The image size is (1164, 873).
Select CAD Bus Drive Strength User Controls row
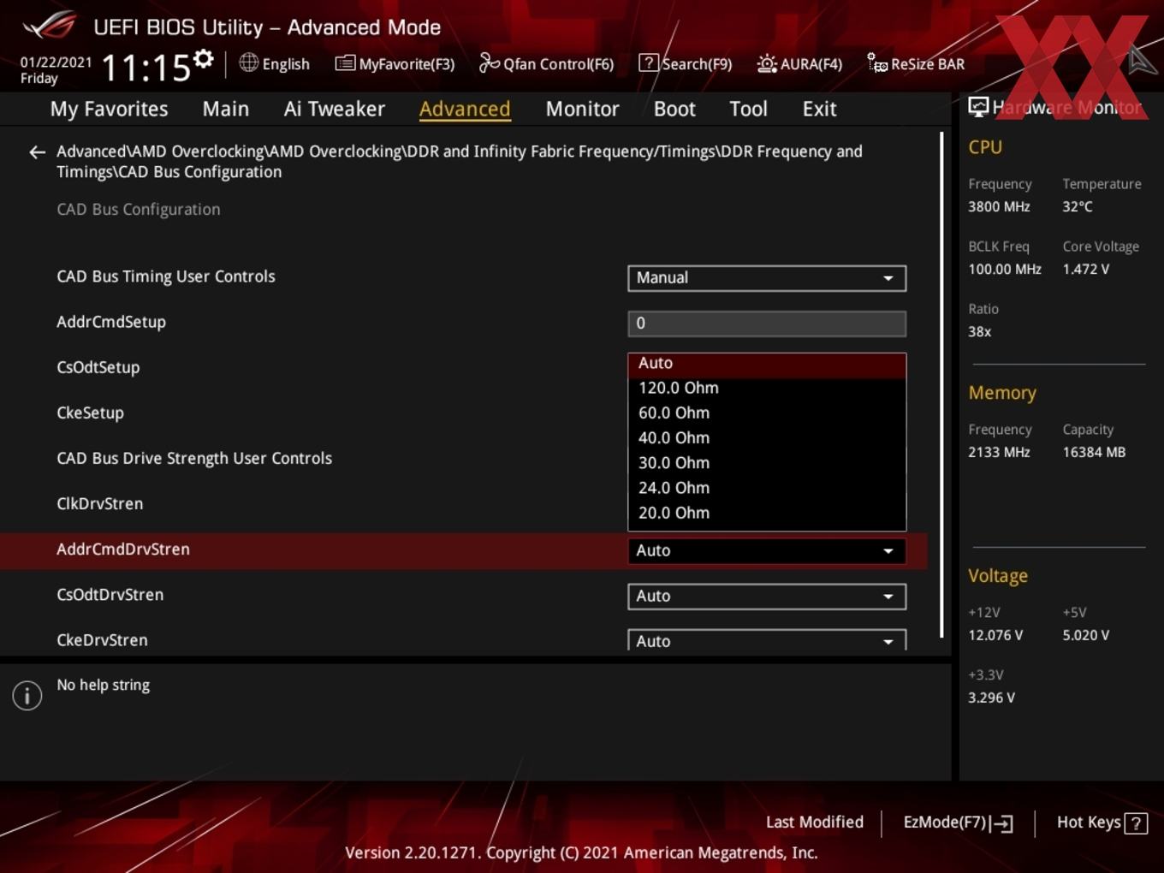(462, 458)
